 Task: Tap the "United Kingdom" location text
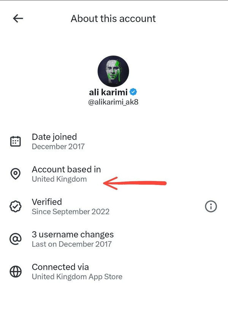tap(59, 179)
